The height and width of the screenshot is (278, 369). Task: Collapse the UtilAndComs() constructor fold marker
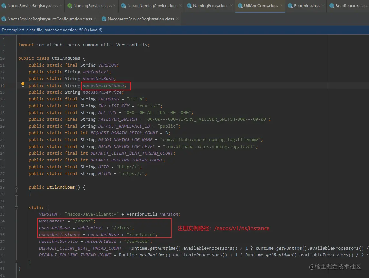(x=16, y=187)
